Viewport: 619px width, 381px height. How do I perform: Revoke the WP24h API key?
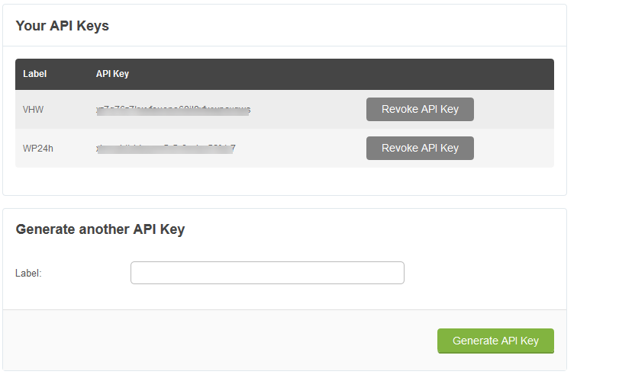tap(420, 149)
